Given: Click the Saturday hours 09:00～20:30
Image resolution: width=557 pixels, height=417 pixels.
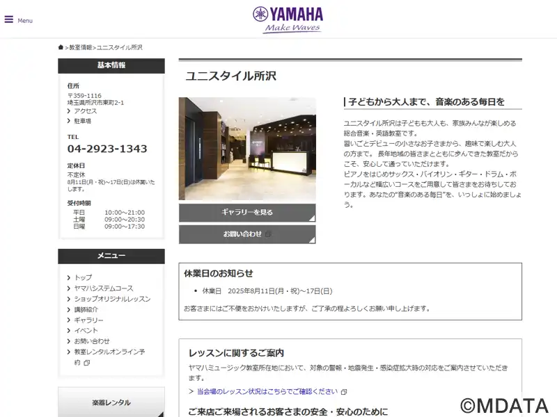Looking at the screenshot, I should [x=125, y=220].
